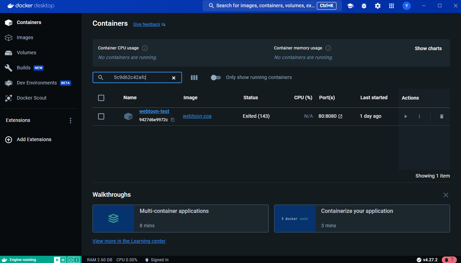Click the version check icon v4.27.2

[x=419, y=260]
